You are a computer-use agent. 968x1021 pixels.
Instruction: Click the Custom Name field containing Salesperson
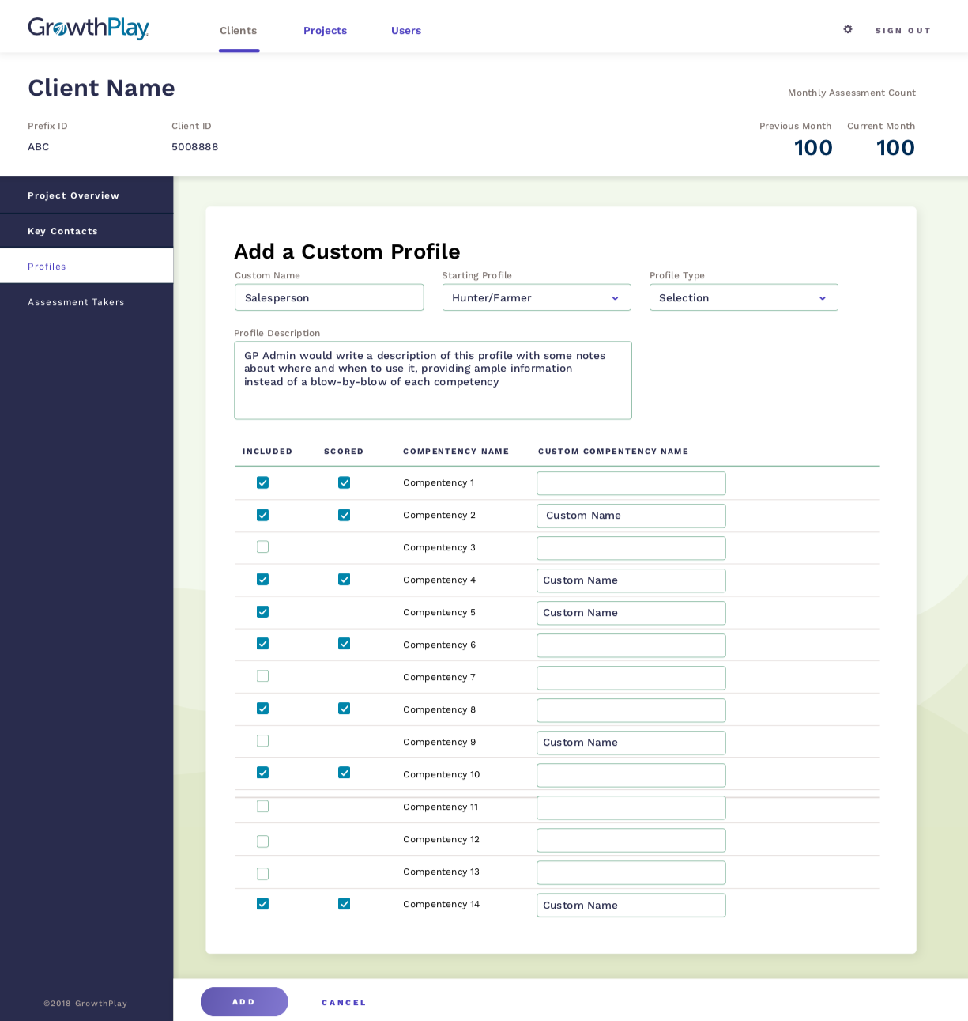[329, 297]
